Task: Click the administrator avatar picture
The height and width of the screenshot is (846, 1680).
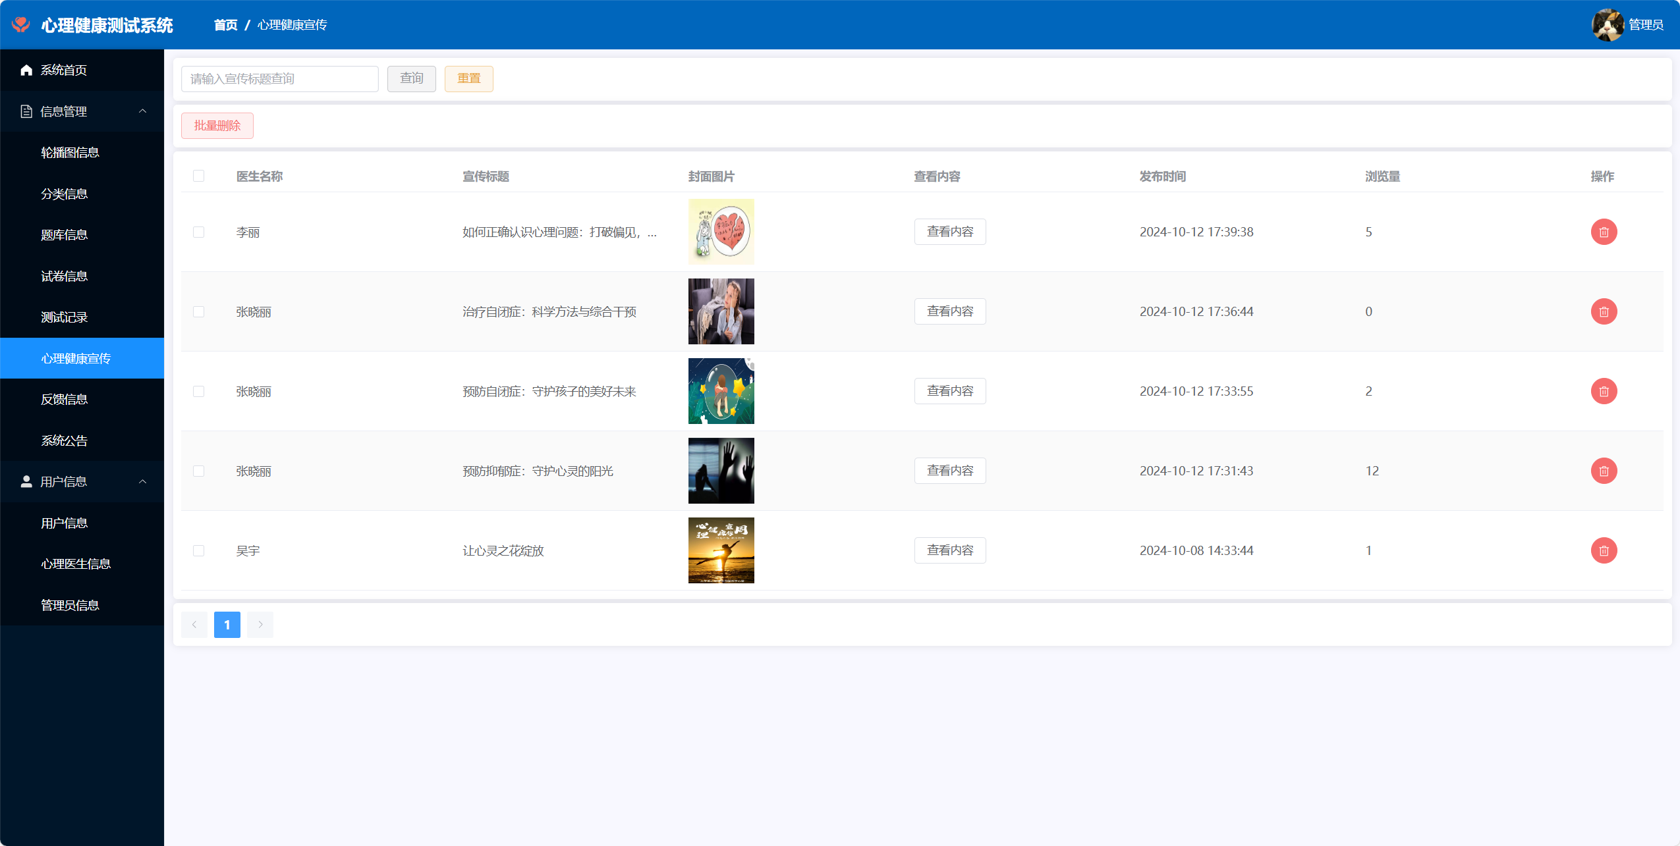Action: coord(1607,25)
